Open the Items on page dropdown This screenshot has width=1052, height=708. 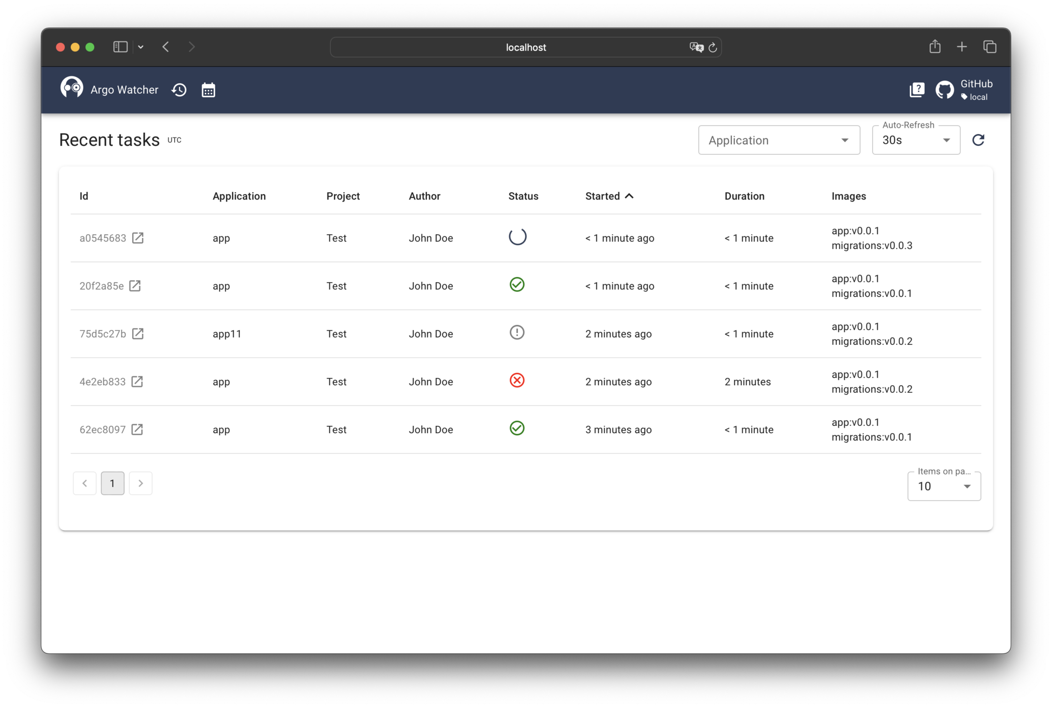(x=944, y=486)
